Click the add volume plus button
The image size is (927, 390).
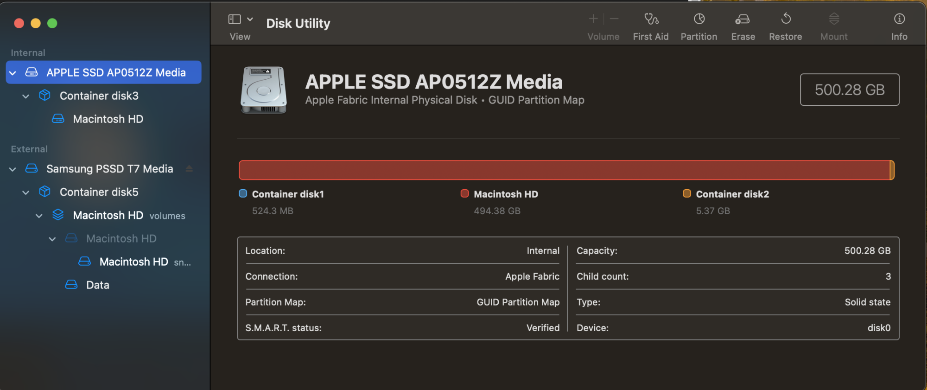[x=593, y=19]
